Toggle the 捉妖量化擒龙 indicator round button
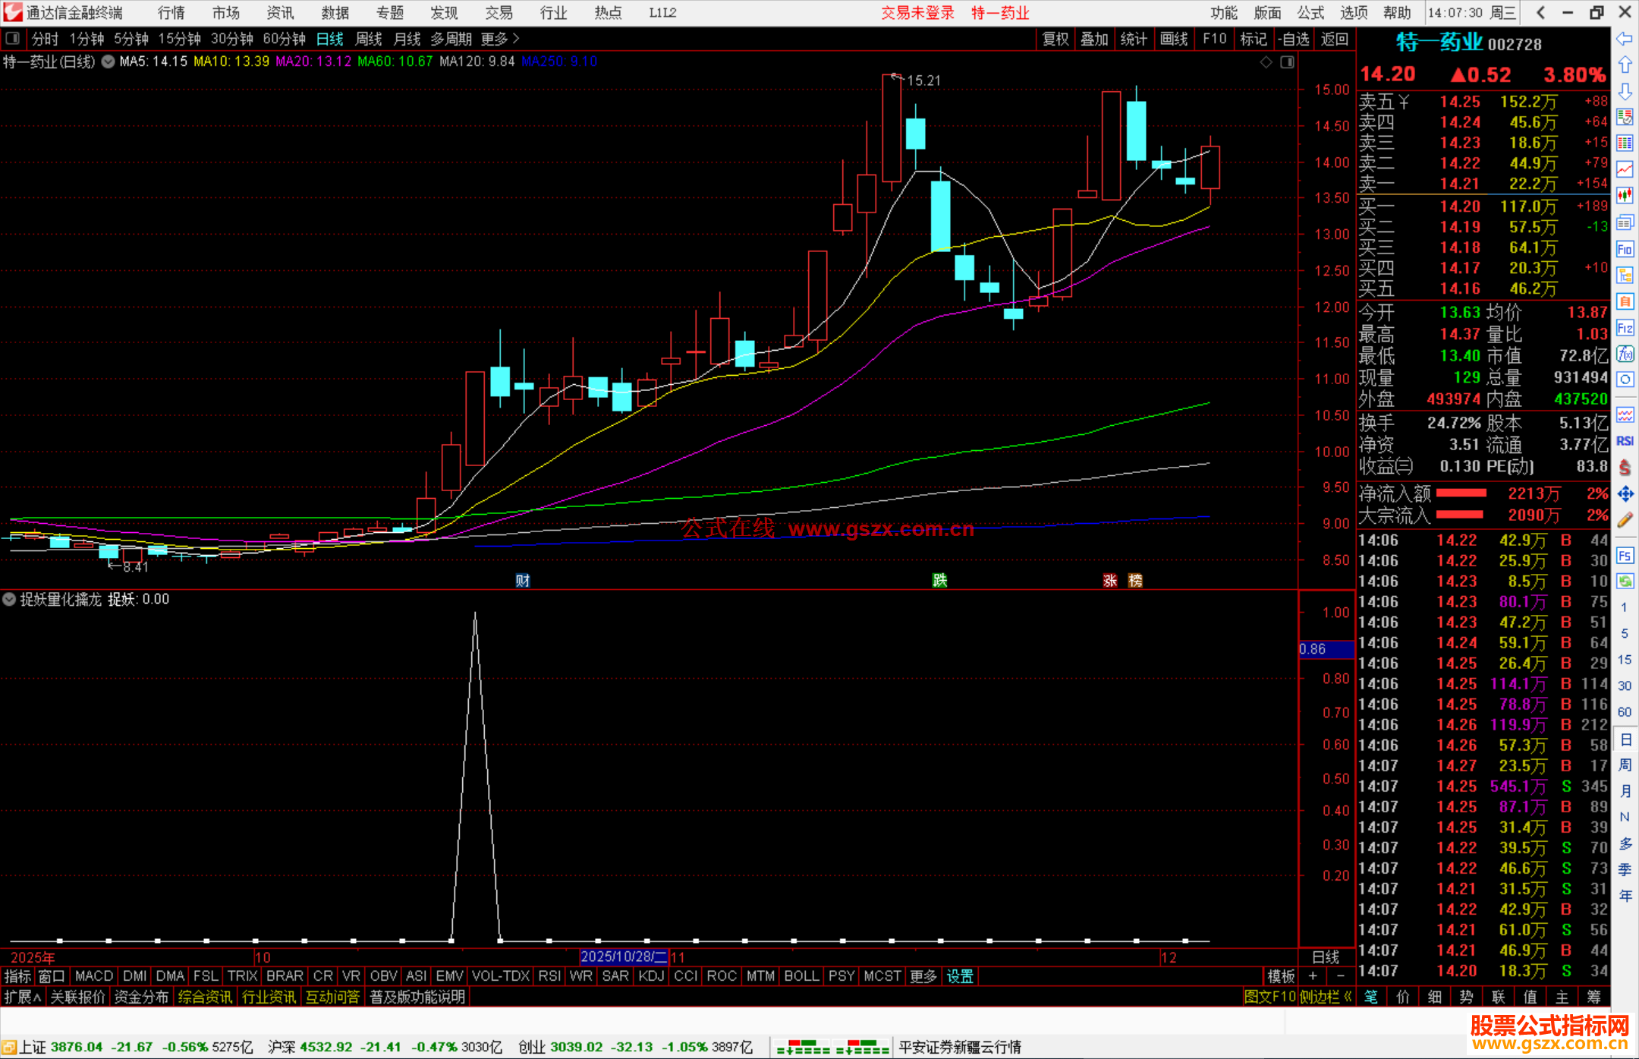Image resolution: width=1639 pixels, height=1059 pixels. pos(9,600)
